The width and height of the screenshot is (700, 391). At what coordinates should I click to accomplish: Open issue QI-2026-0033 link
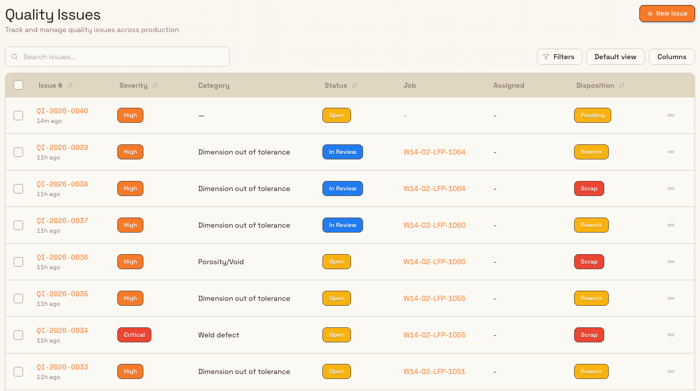tap(62, 367)
